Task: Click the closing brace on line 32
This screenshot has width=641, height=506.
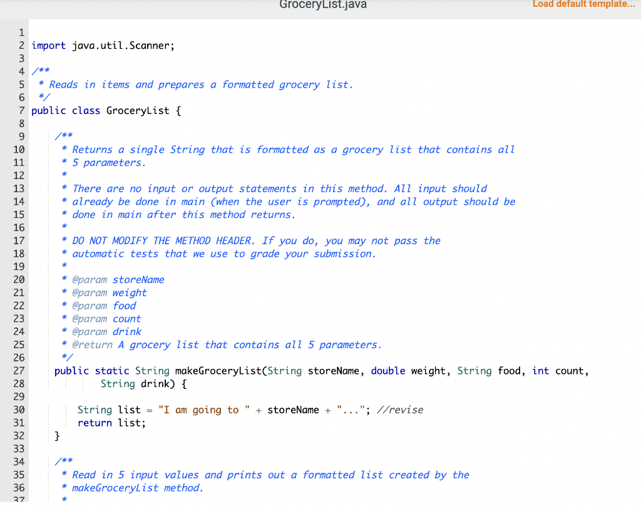Action: (x=57, y=435)
